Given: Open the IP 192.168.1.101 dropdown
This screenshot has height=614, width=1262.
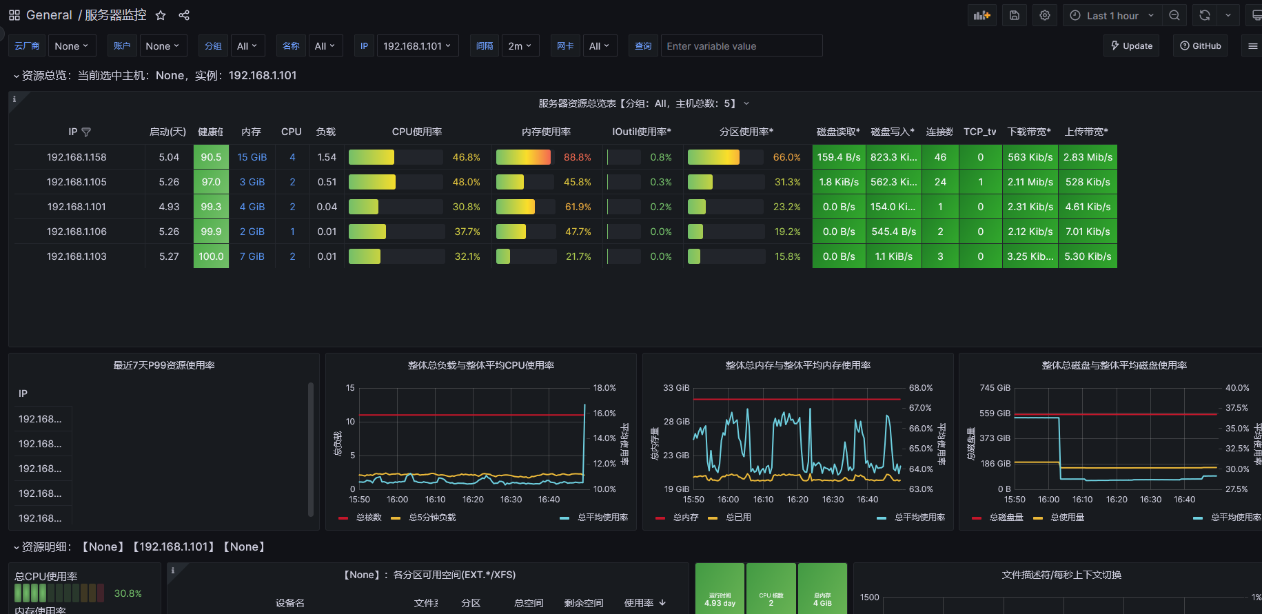Looking at the screenshot, I should [418, 45].
